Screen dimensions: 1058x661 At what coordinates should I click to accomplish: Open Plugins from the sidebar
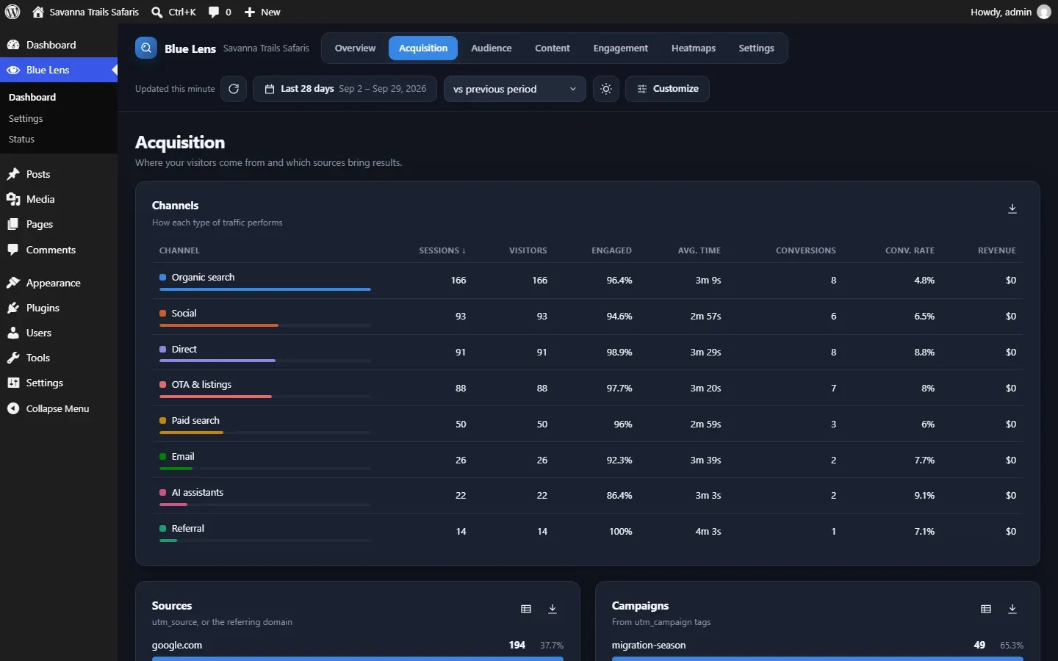click(x=59, y=308)
